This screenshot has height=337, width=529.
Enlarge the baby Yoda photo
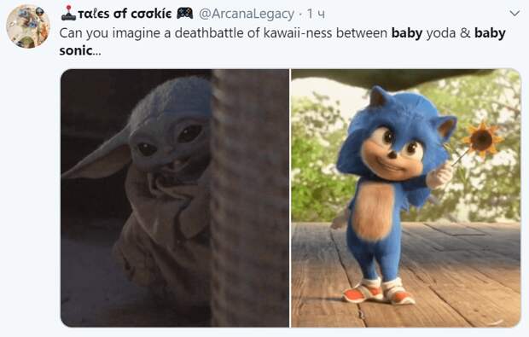pos(175,198)
